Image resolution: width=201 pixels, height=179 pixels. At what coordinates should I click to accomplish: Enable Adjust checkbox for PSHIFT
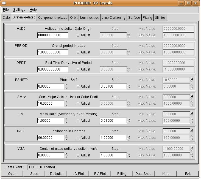(78, 87)
